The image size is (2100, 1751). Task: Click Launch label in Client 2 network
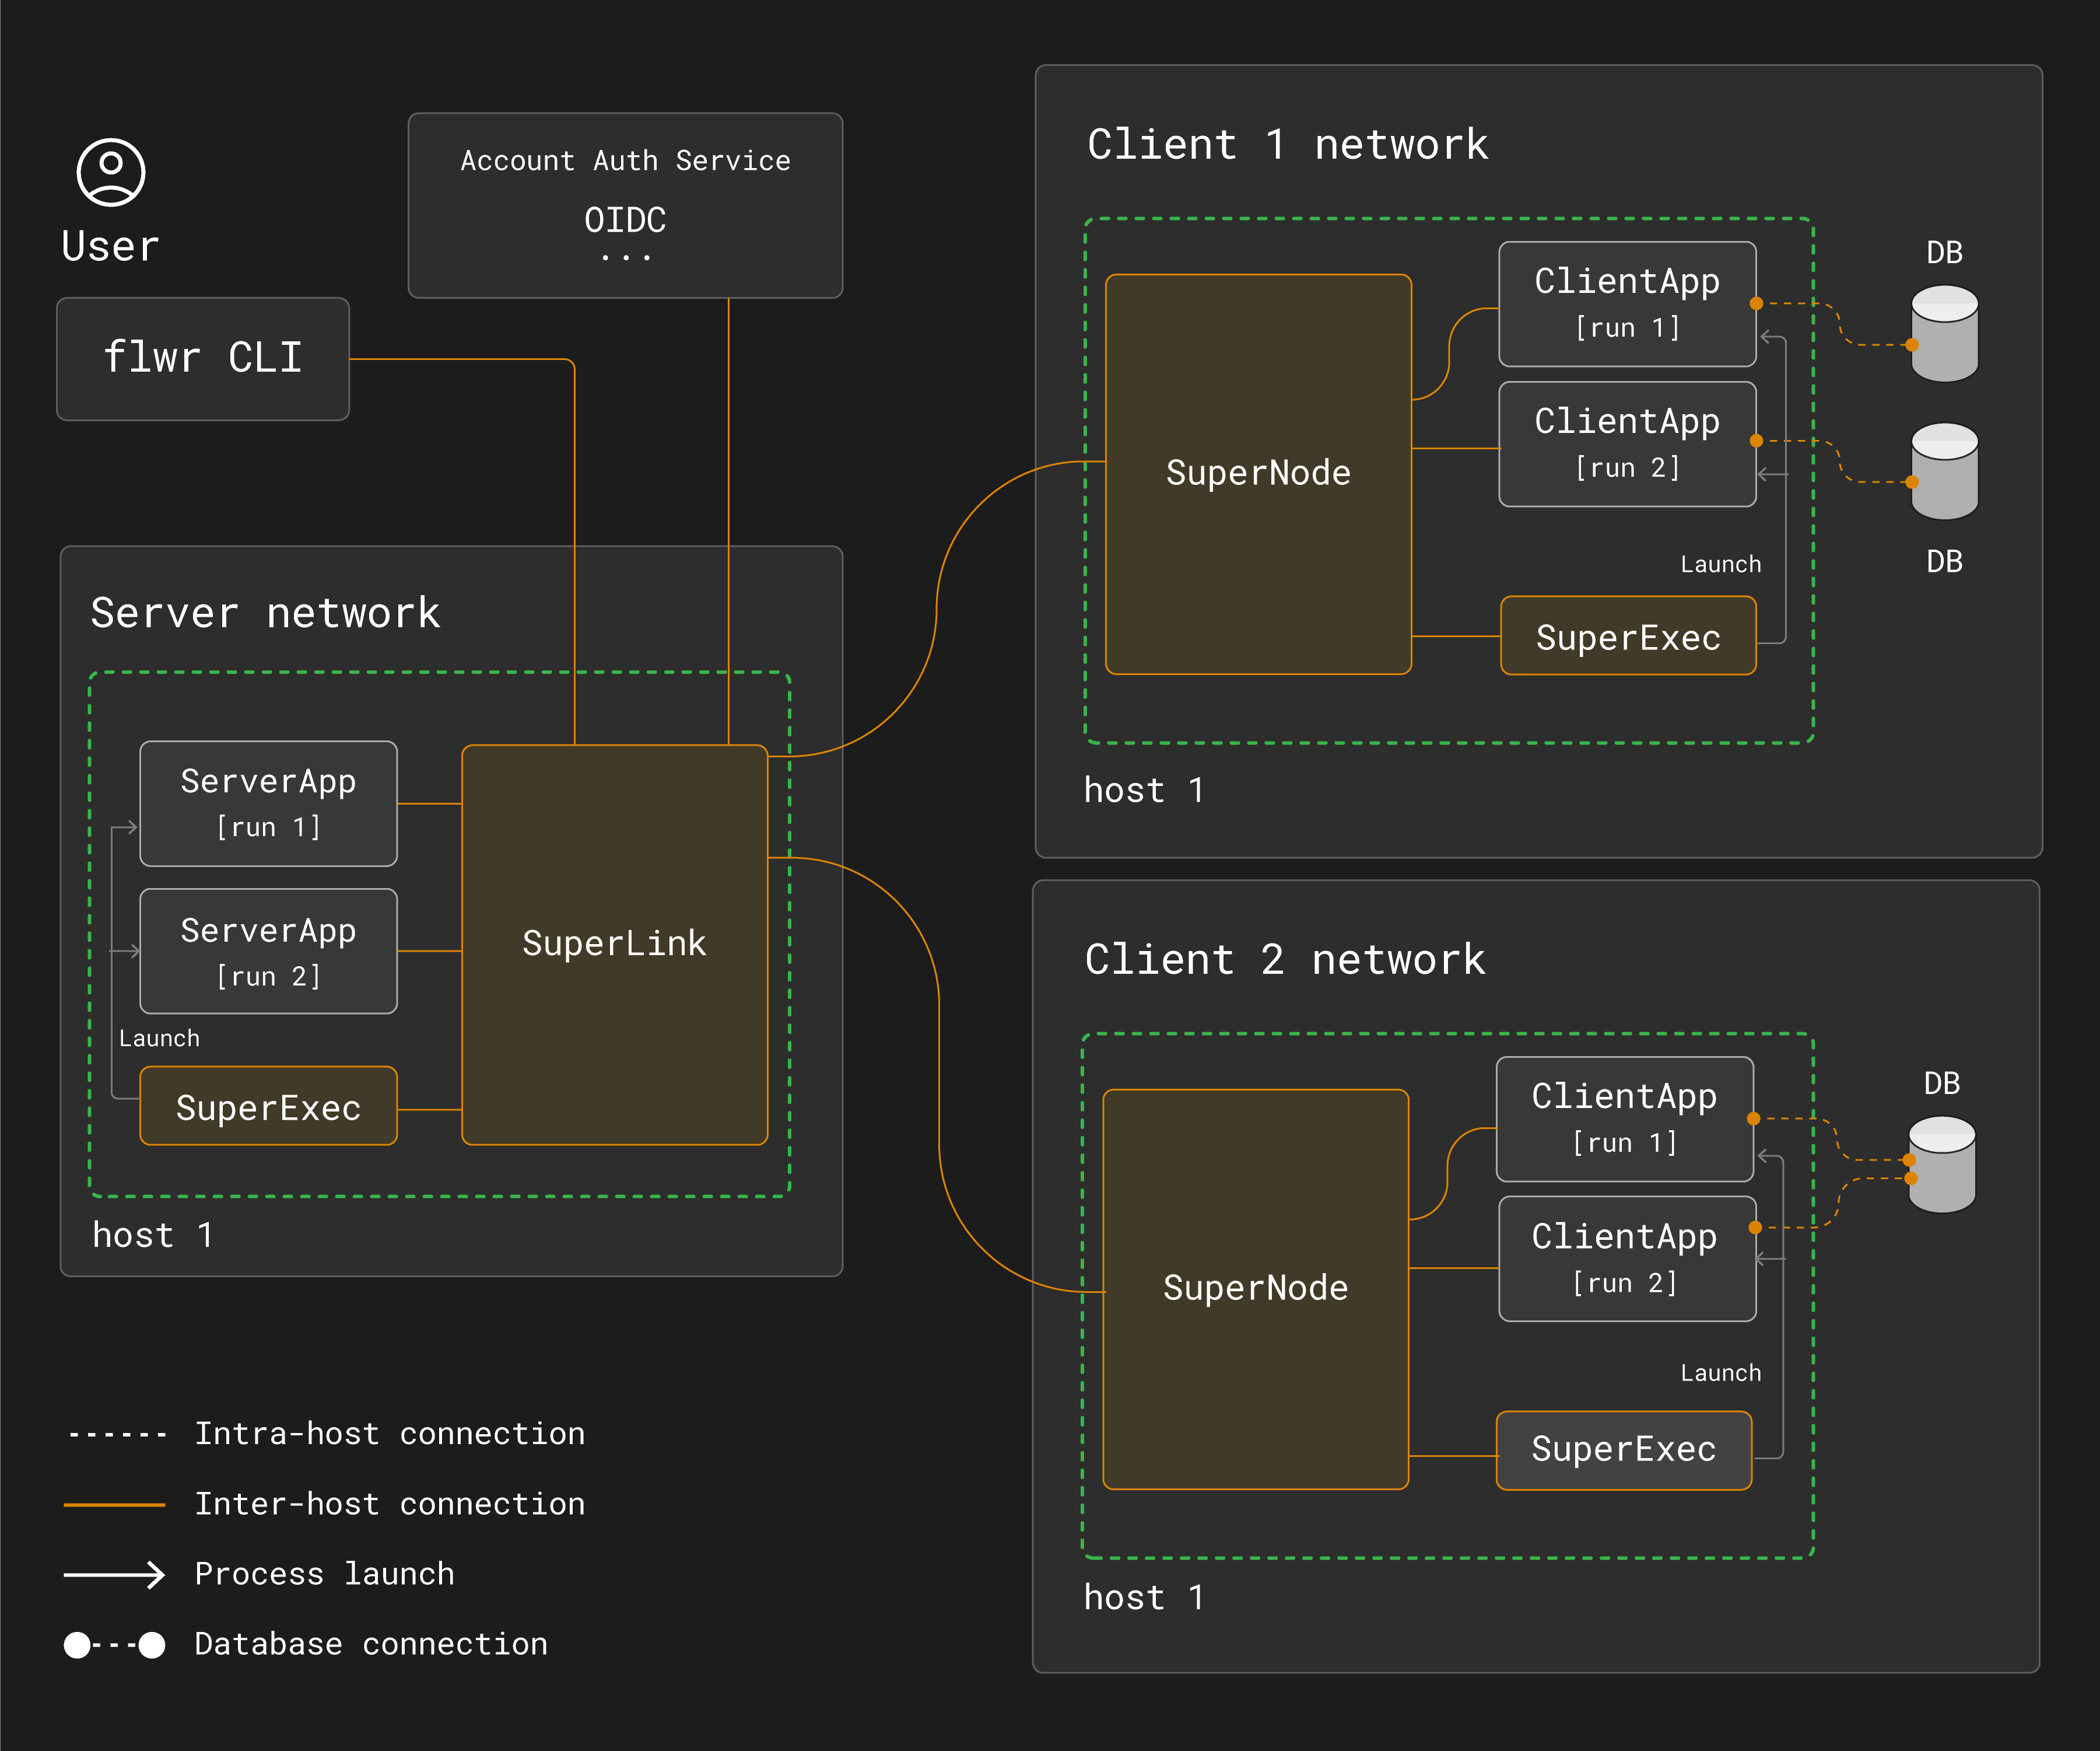[1720, 1372]
